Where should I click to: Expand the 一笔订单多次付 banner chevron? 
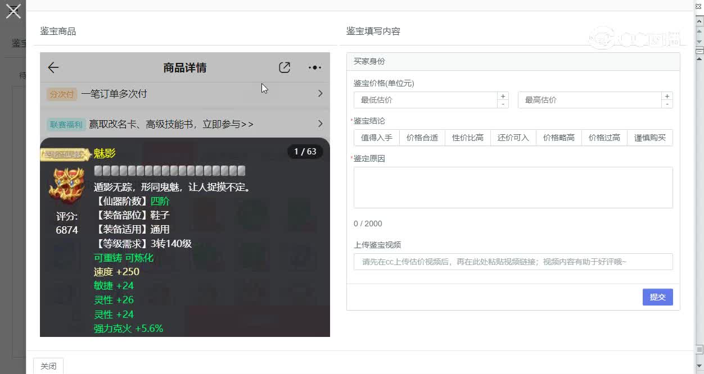pos(321,94)
